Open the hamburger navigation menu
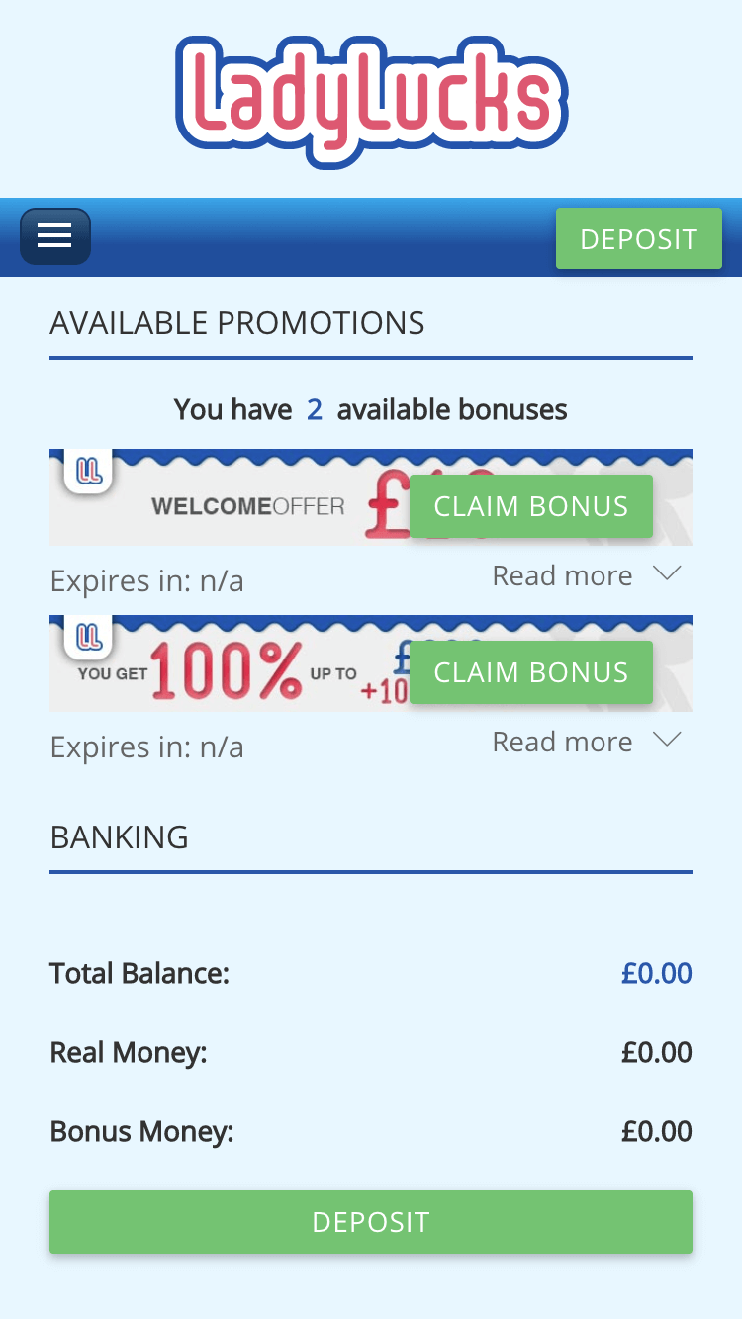Image resolution: width=742 pixels, height=1319 pixels. pyautogui.click(x=55, y=236)
